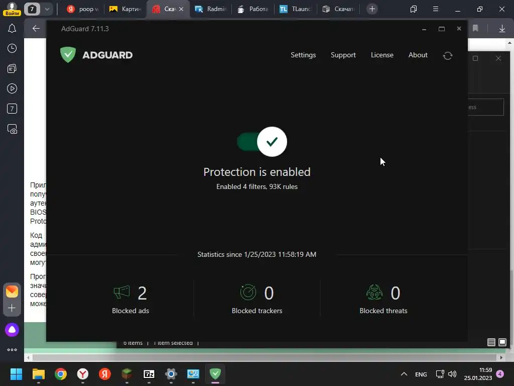Click the browser bookmark icon
The image size is (514, 386).
coord(475,29)
